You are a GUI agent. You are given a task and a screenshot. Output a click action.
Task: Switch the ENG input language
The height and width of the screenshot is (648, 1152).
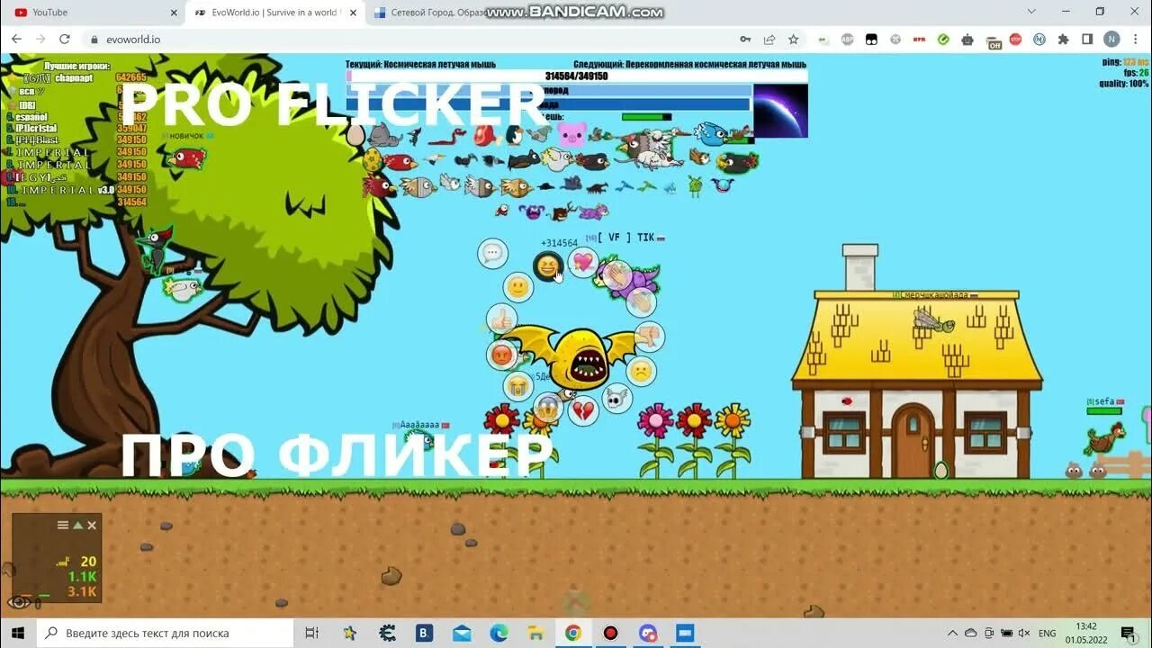pos(1048,634)
